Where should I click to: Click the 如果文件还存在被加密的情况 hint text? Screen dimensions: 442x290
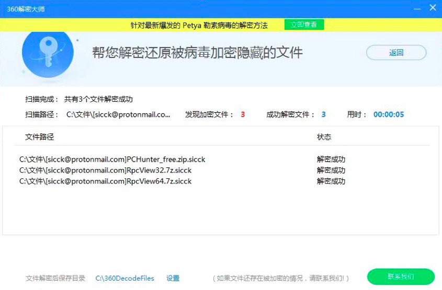[281, 278]
